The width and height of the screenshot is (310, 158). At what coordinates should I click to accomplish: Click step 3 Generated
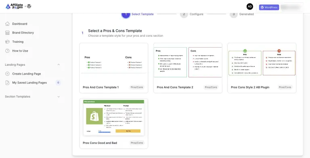(242, 14)
